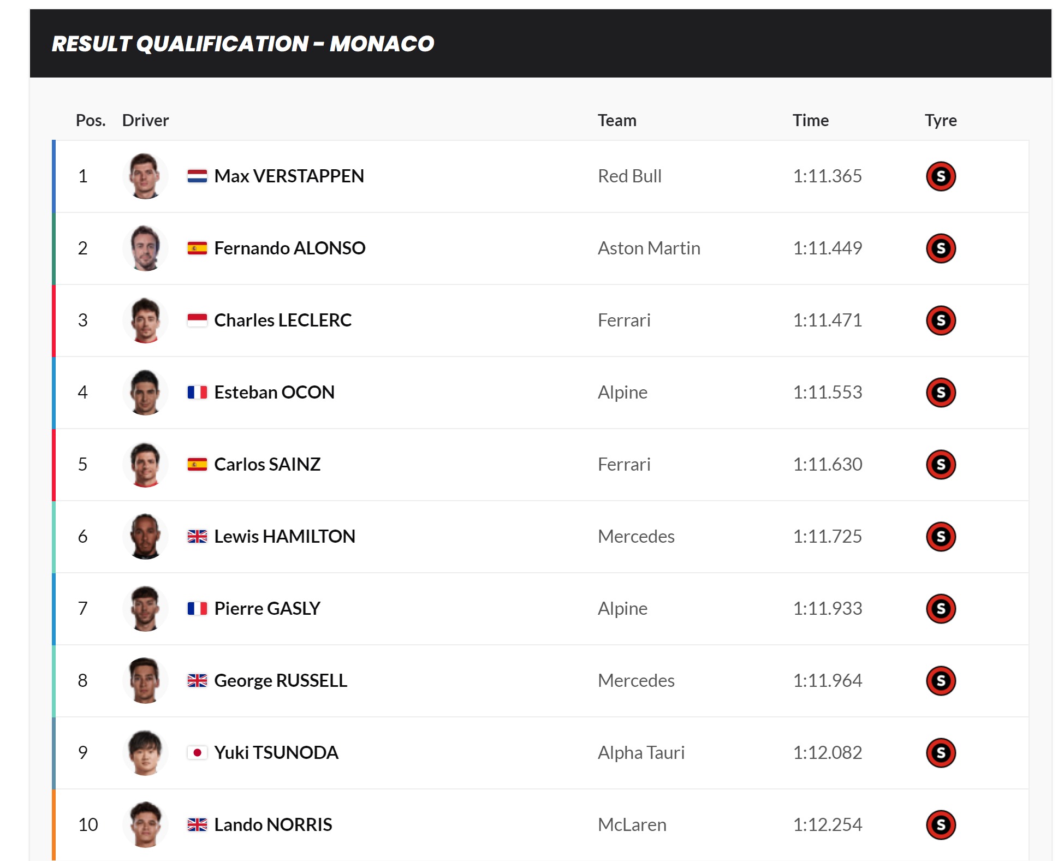The height and width of the screenshot is (861, 1064).
Task: Click the Aston Martin team name
Action: [649, 248]
